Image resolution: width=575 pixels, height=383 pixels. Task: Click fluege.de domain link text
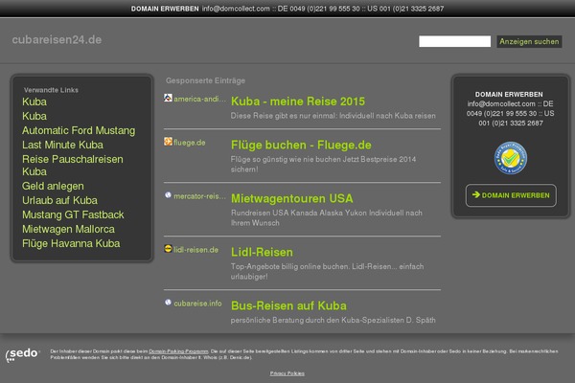(189, 143)
